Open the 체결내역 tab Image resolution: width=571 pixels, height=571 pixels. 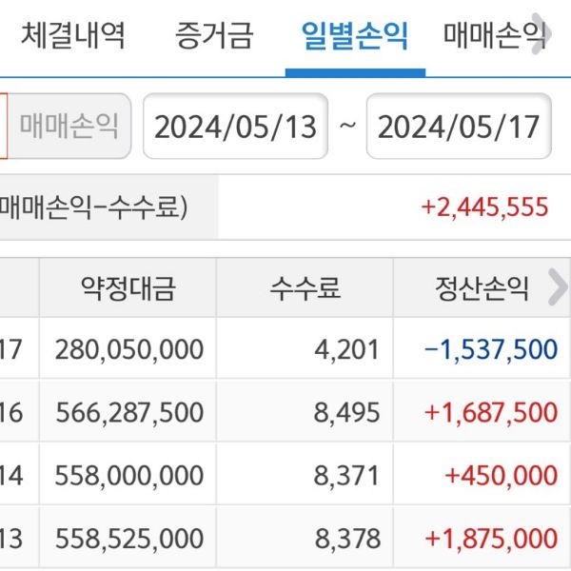coord(73,36)
